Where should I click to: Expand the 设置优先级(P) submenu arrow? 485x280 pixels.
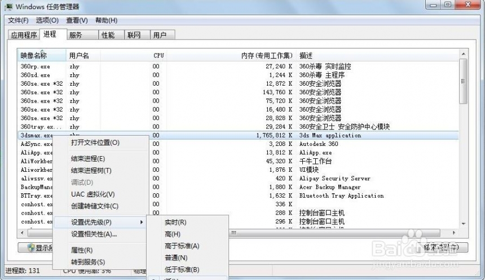[x=142, y=222]
